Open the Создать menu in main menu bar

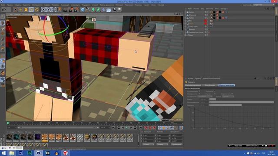[17, 5]
